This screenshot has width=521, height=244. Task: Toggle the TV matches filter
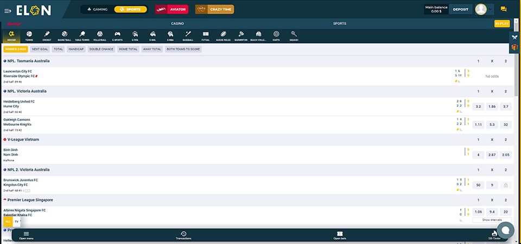[x=17, y=221]
